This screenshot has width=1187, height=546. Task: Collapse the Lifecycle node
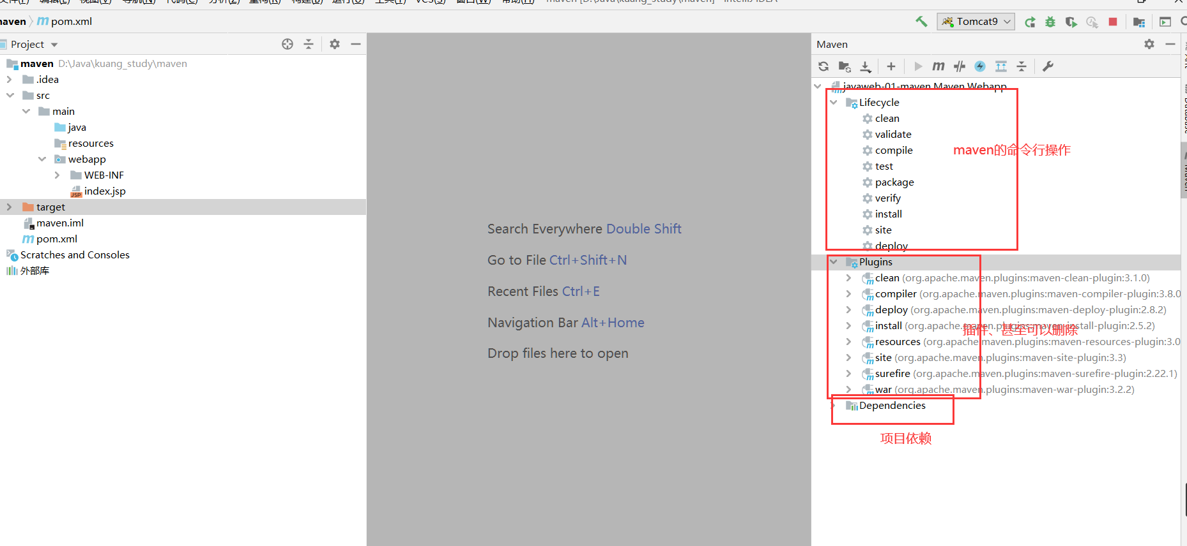[834, 103]
